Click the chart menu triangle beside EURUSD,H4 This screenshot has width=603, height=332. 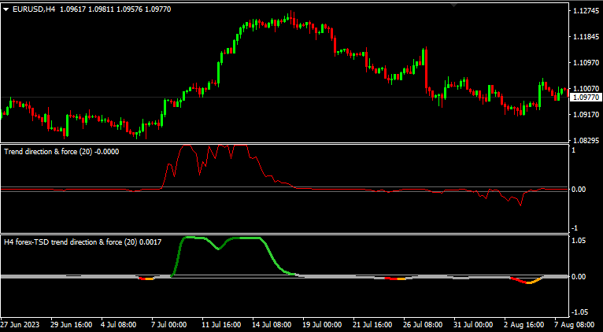pyautogui.click(x=6, y=10)
